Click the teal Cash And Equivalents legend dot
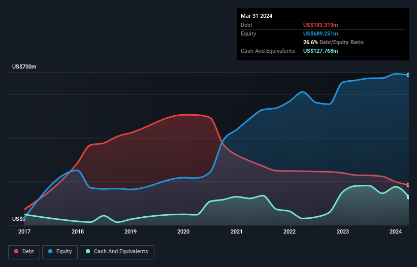 click(x=88, y=251)
